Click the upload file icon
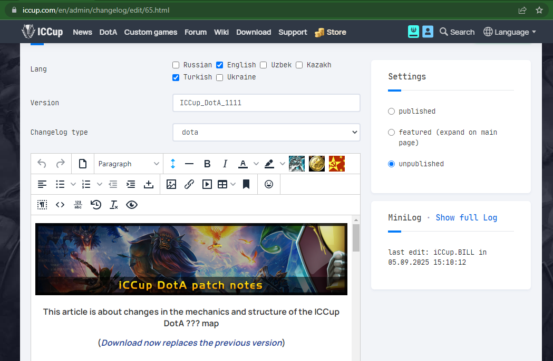The height and width of the screenshot is (361, 553). (x=149, y=184)
